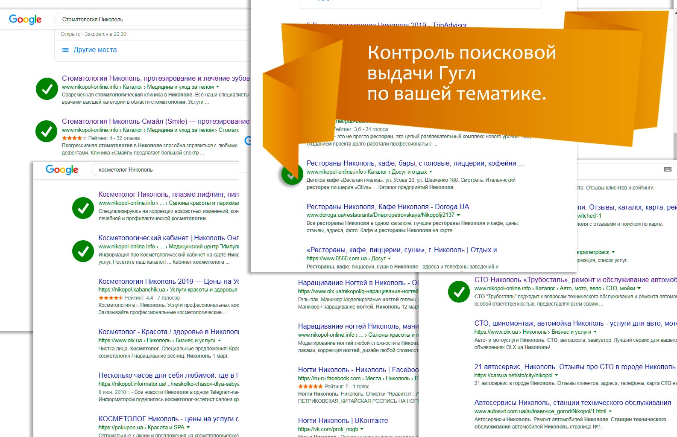Expand the arrow after the carsua.net/sto/city/nikopol URL
The width and height of the screenshot is (677, 437).
point(556,376)
